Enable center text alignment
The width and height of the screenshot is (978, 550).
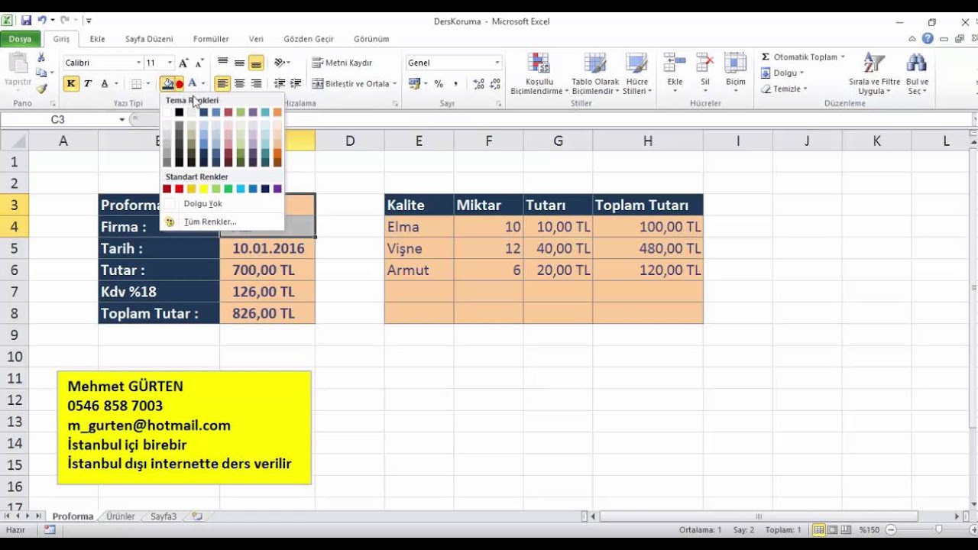[239, 84]
